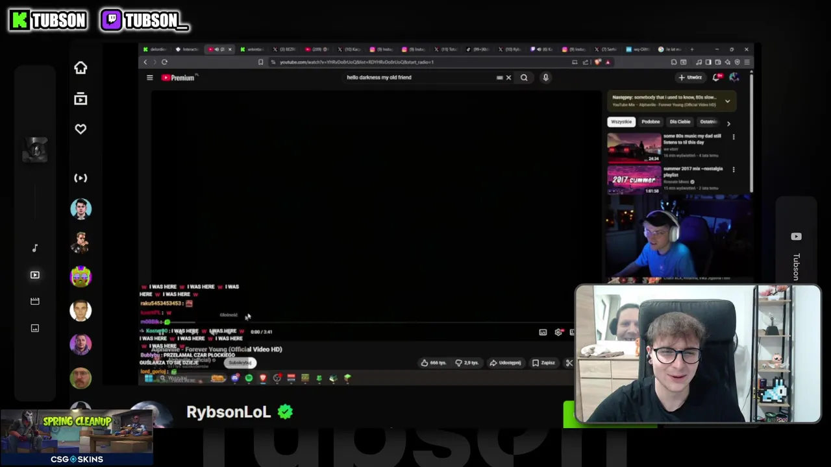Click the CSG Skins Spring Cleanup banner
The height and width of the screenshot is (467, 831).
77,438
